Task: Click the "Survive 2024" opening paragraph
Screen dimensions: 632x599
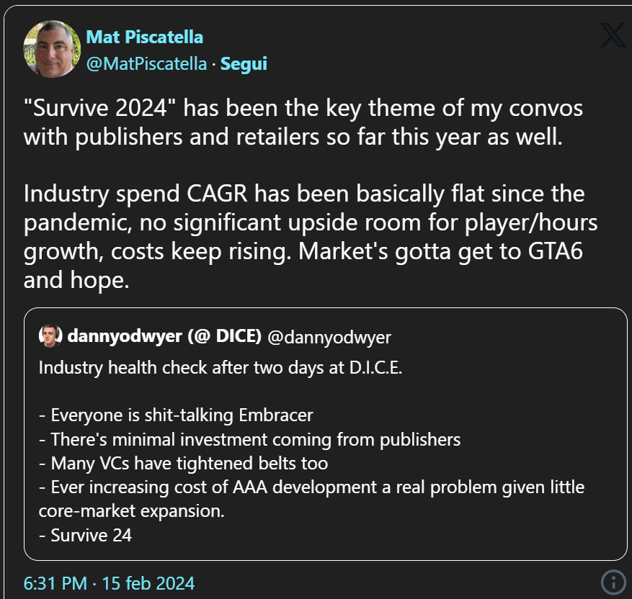Action: coord(303,121)
